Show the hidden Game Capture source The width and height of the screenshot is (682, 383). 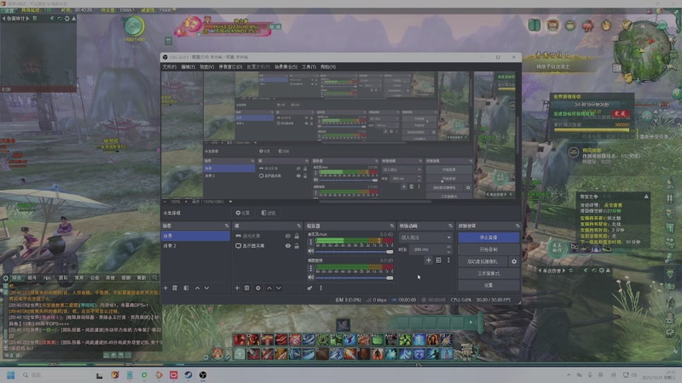pyautogui.click(x=287, y=236)
